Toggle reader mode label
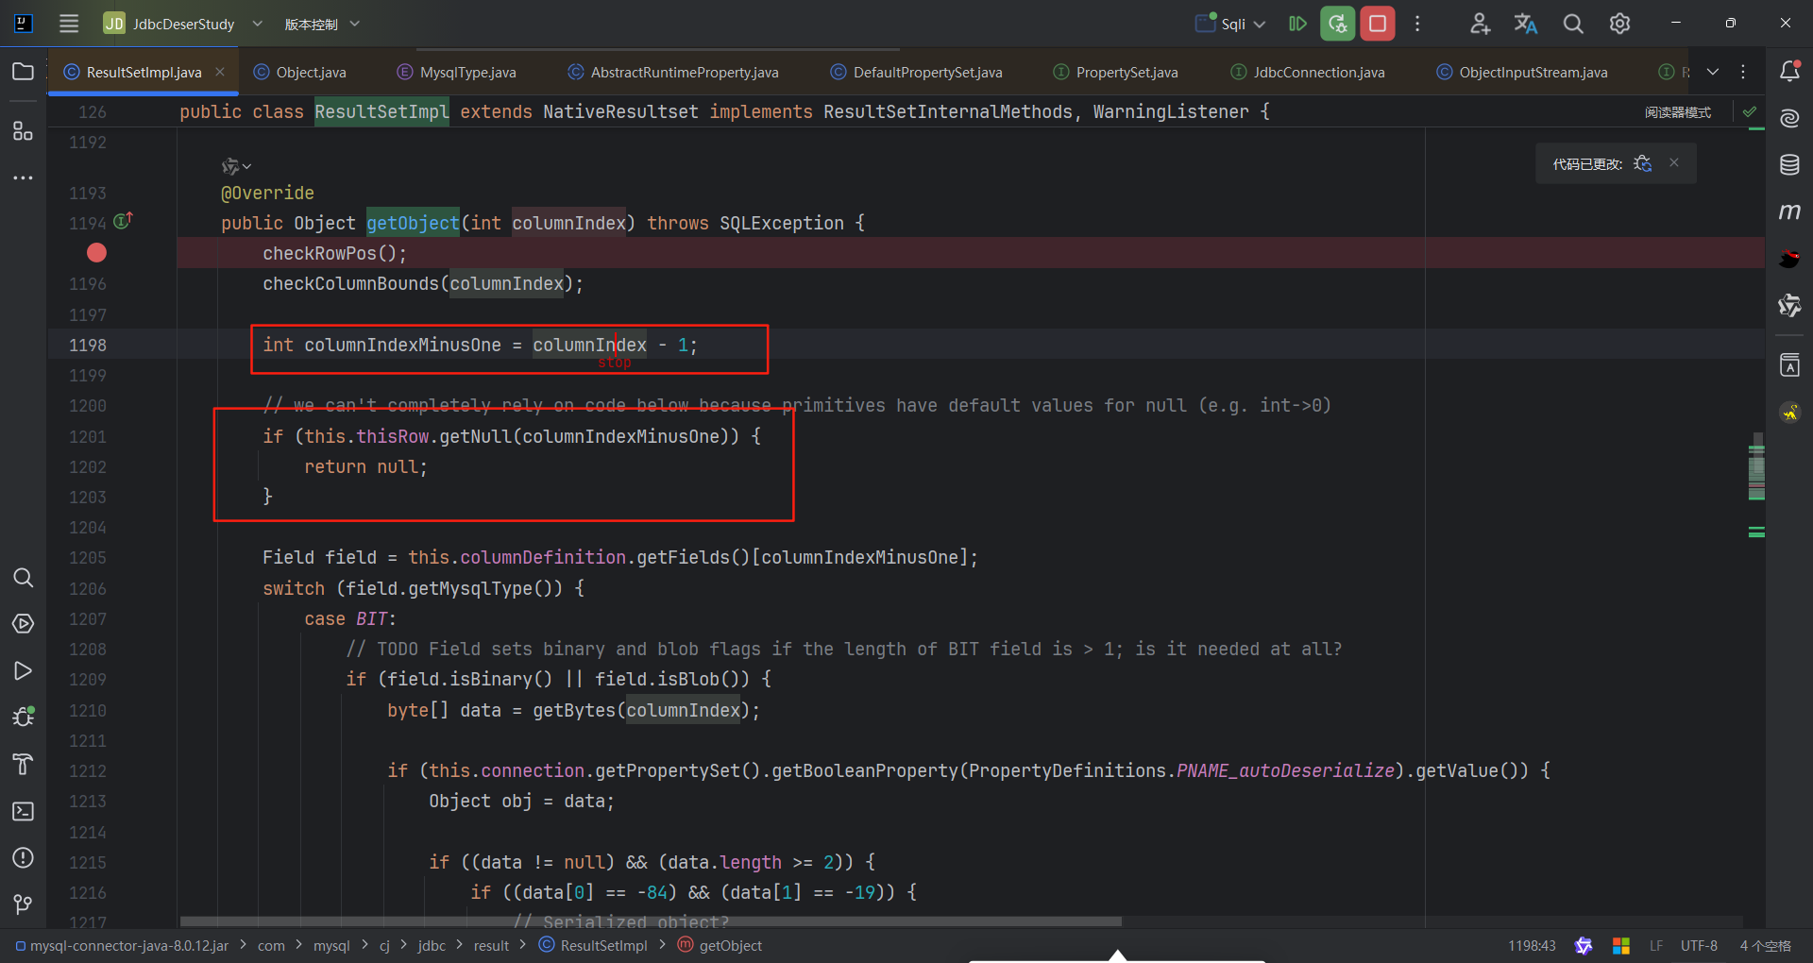This screenshot has width=1813, height=963. 1678,112
